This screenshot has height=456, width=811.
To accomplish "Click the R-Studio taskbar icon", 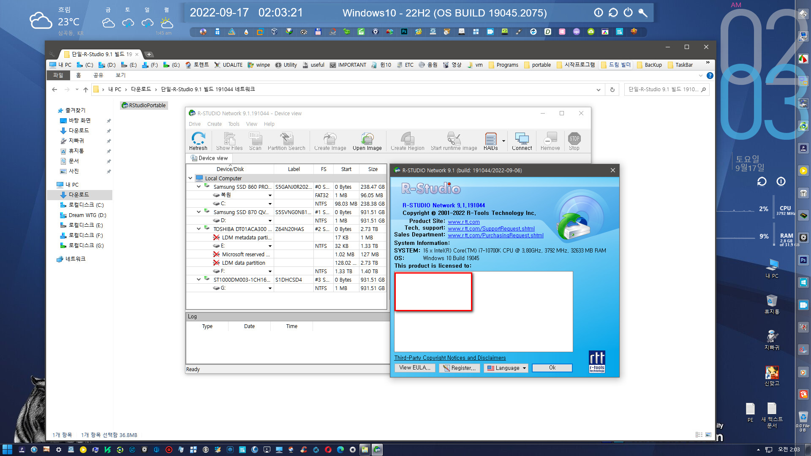I will [x=377, y=450].
